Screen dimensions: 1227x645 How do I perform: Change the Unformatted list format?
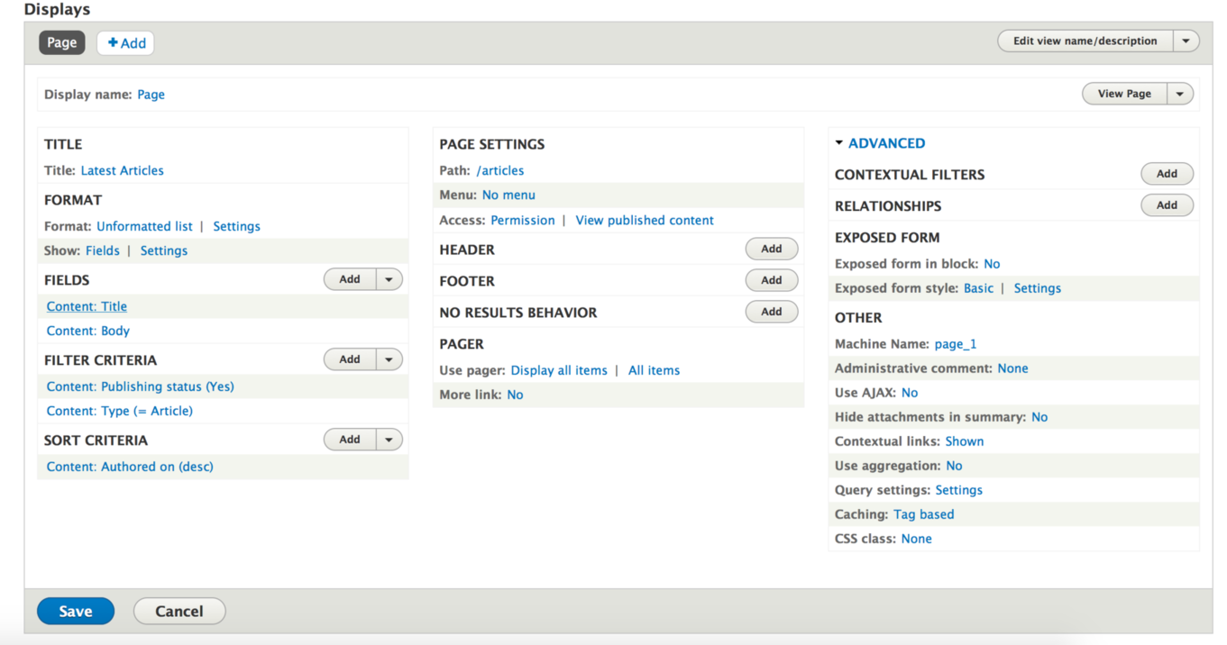[145, 226]
